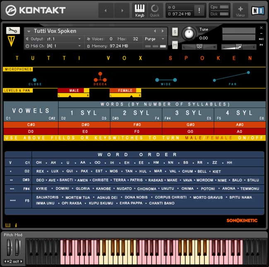Toggle female 3 SYL keyswitch G#0

pyautogui.click(x=188, y=125)
